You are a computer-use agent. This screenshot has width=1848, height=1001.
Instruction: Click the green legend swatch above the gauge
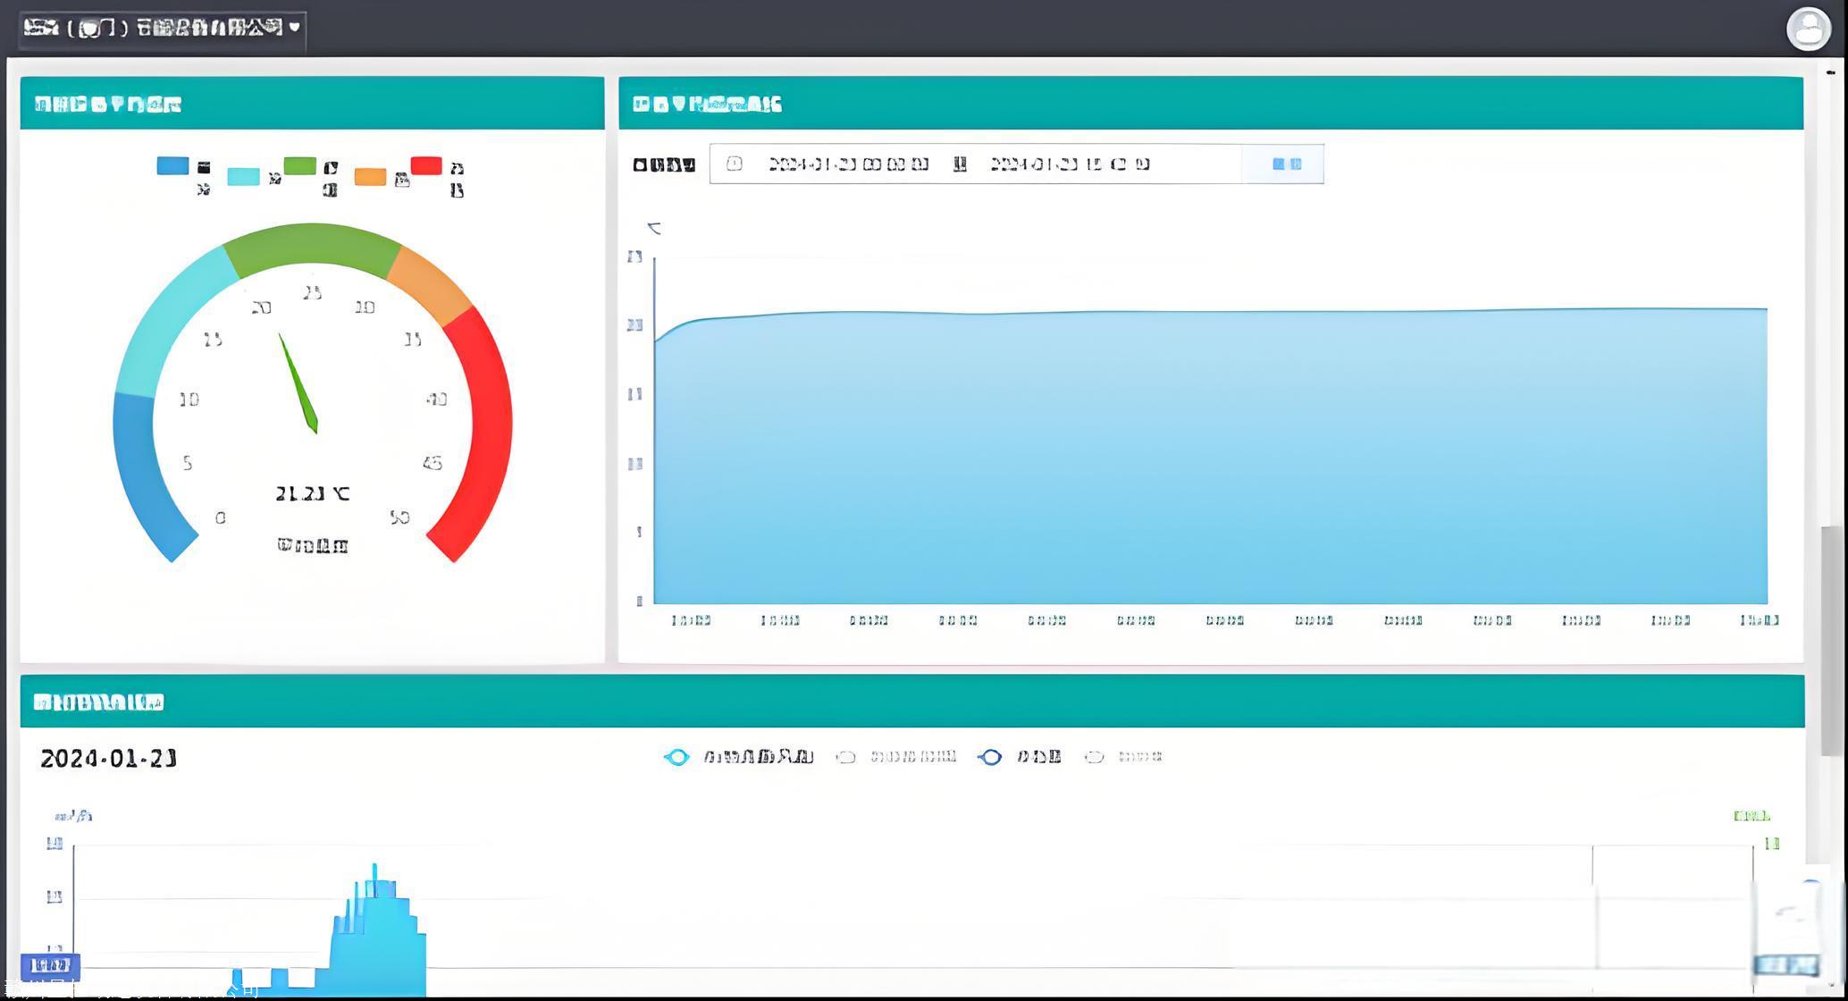click(299, 165)
